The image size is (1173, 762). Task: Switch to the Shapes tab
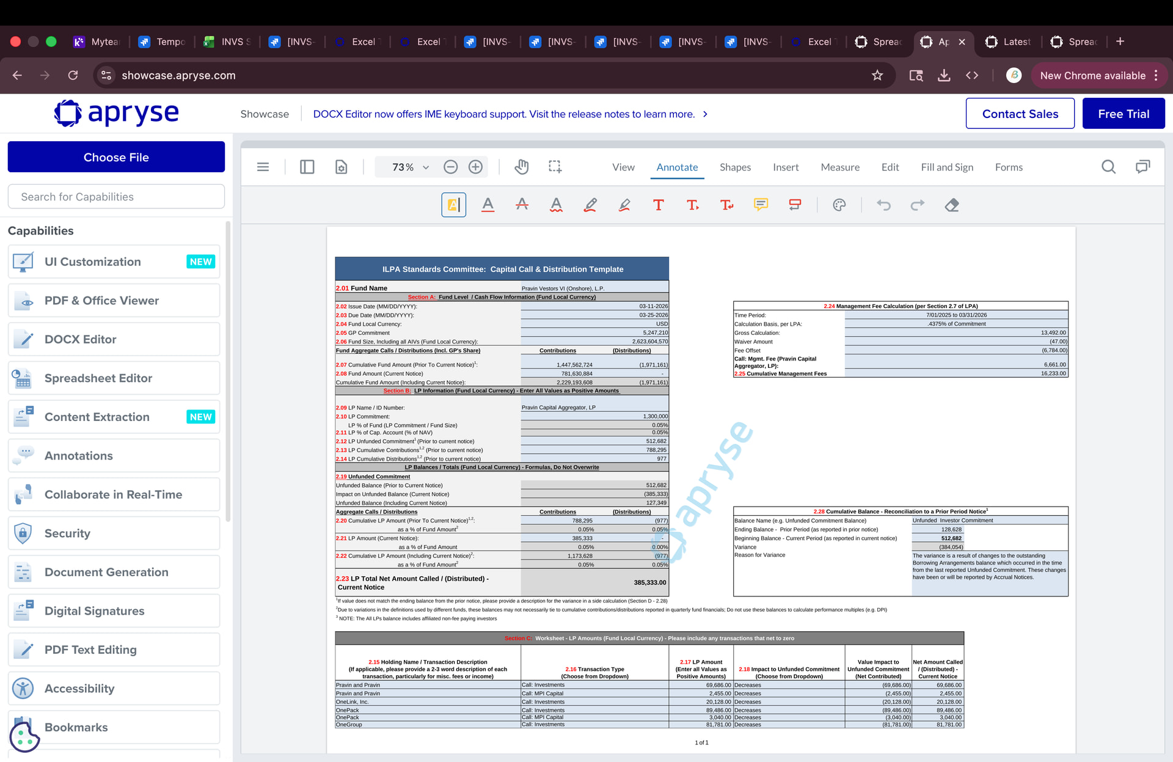coord(735,167)
